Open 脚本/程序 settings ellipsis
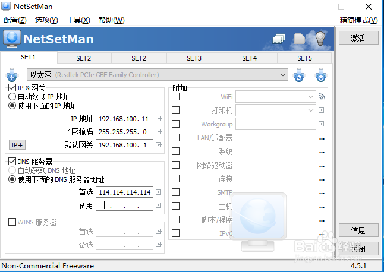The image size is (384, 272). point(322,221)
